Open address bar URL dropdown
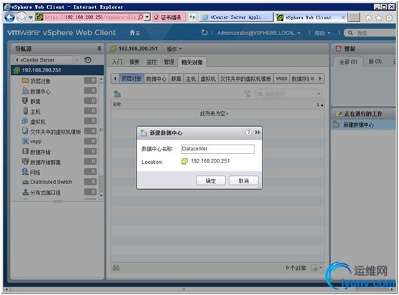Image resolution: width=399 pixels, height=295 pixels. (147, 17)
